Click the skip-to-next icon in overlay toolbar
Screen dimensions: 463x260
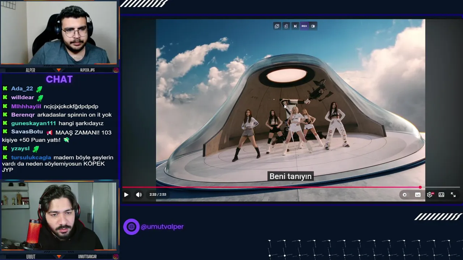click(295, 26)
